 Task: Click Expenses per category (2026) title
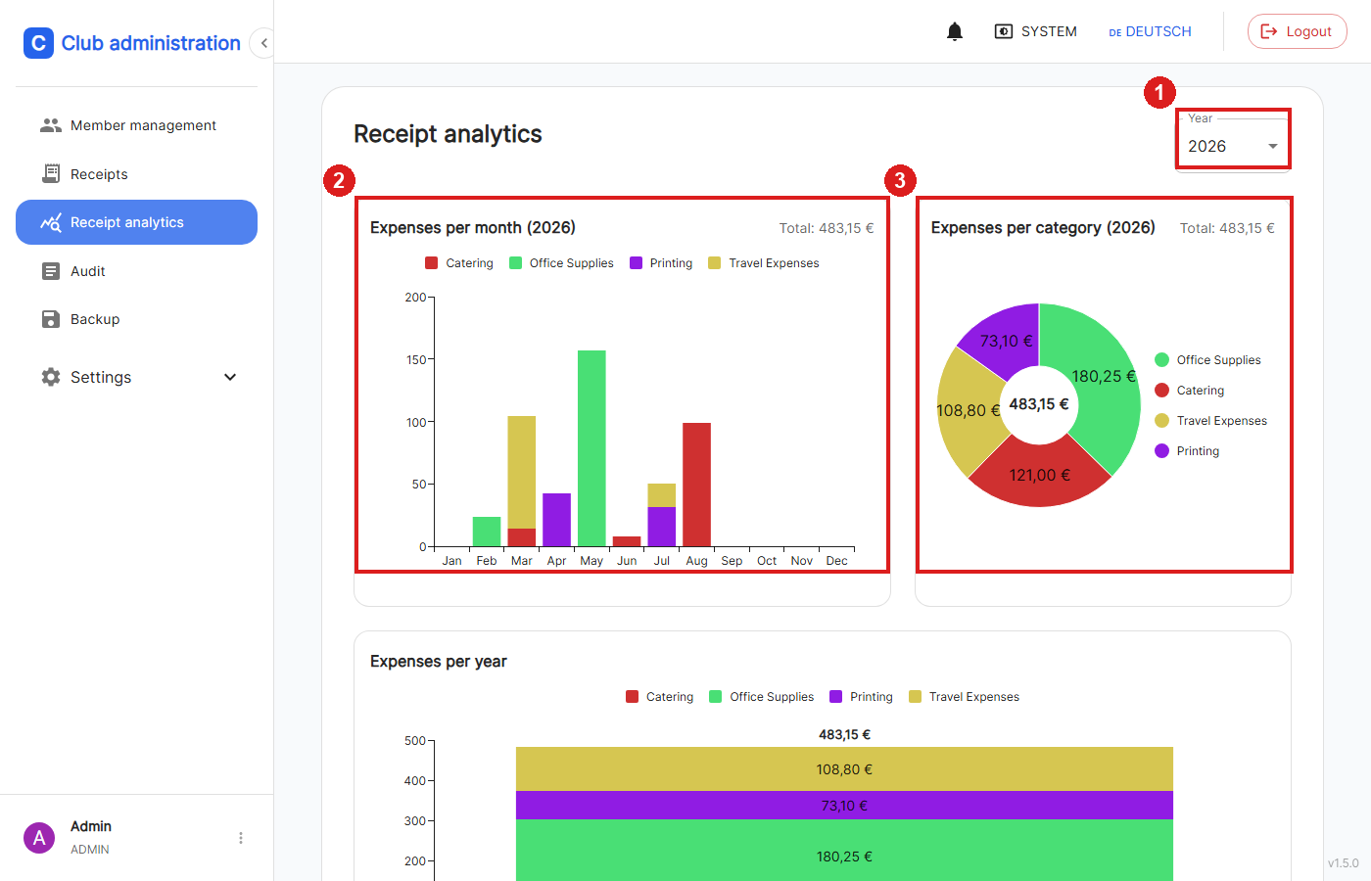[x=1043, y=228]
